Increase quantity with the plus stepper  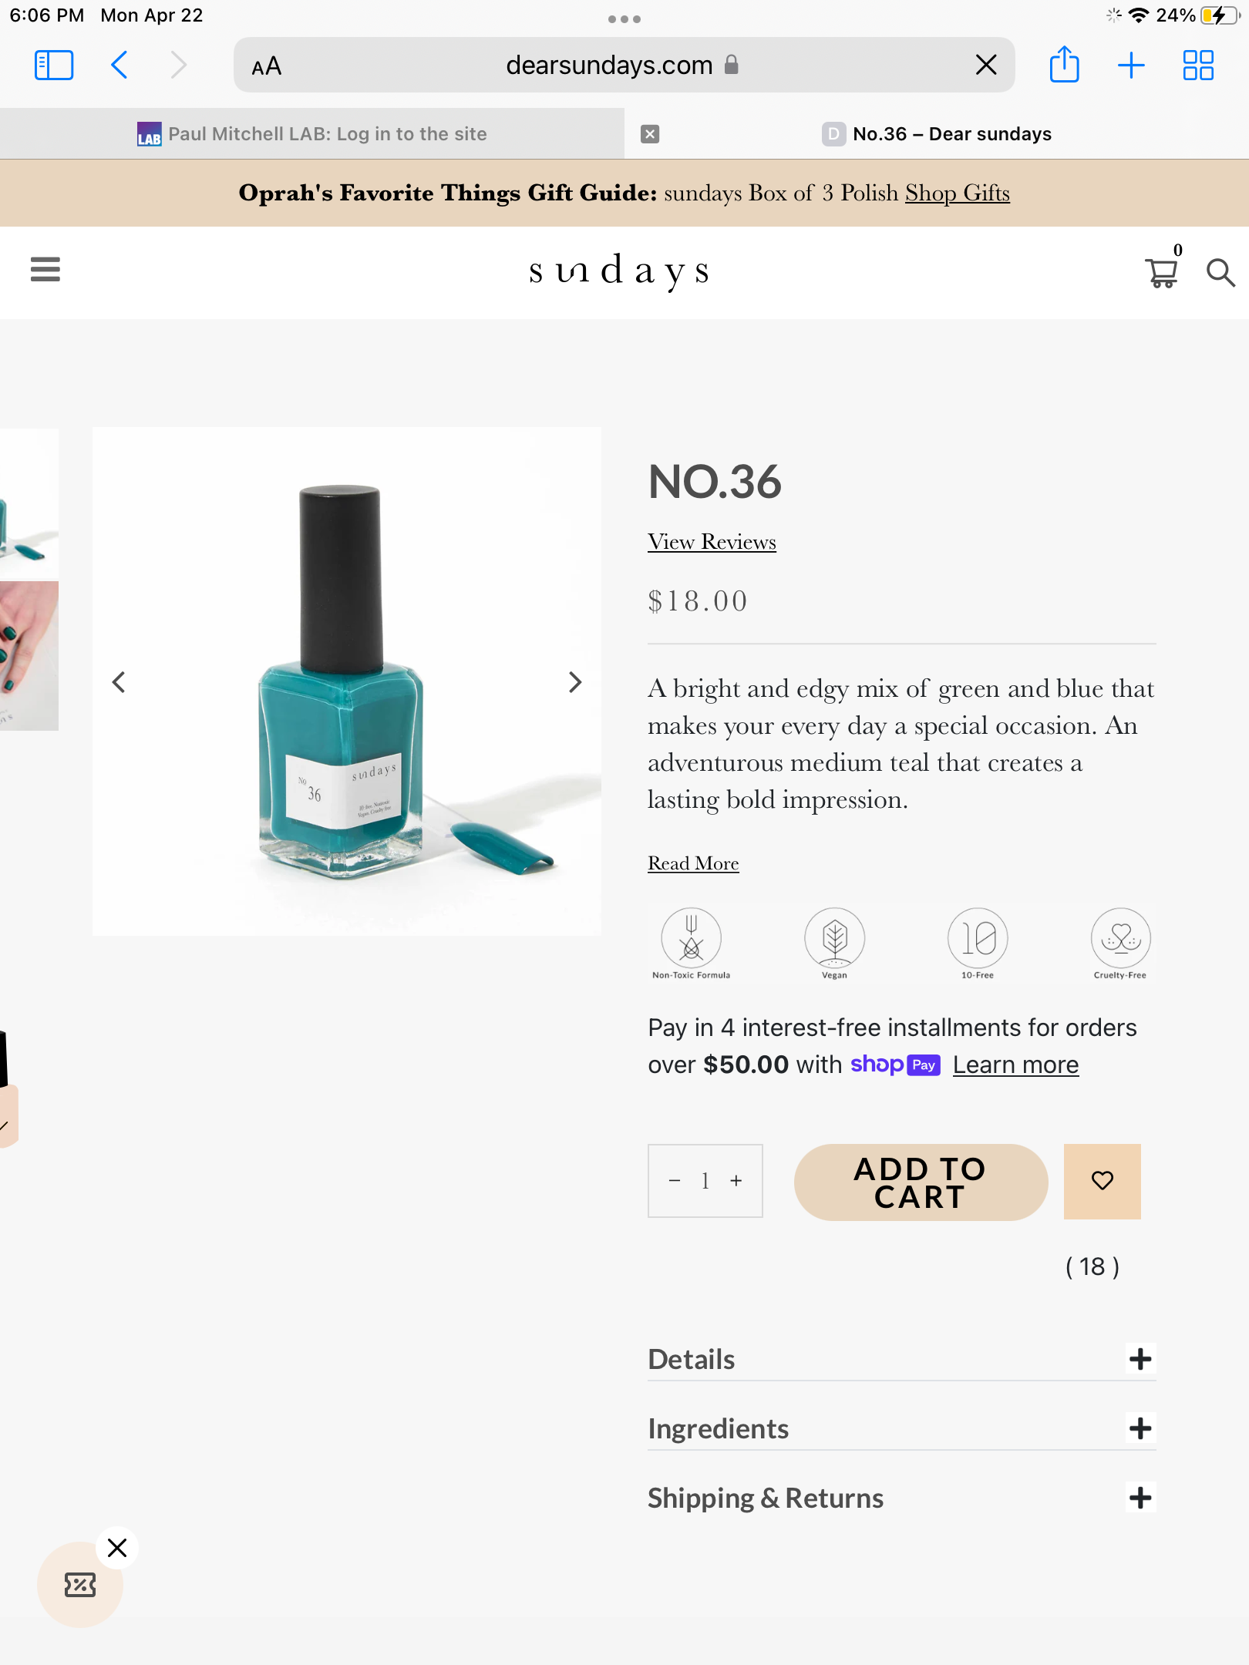(736, 1181)
